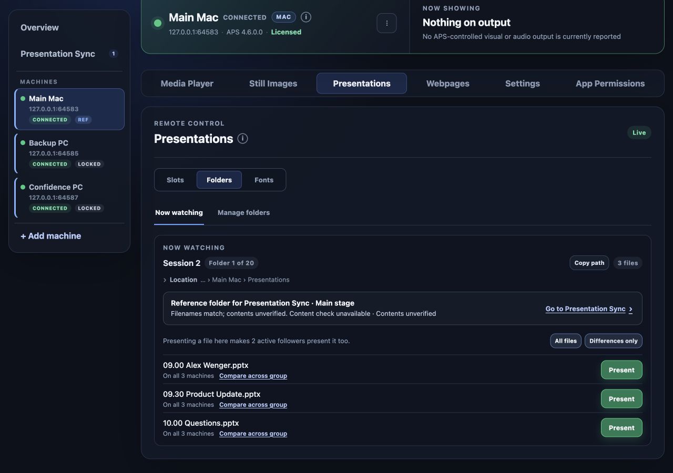
Task: Click the Licensed status text
Action: click(x=286, y=32)
